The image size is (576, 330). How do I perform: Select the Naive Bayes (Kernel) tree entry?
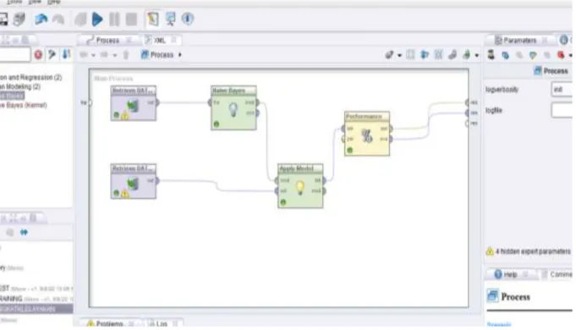point(24,105)
